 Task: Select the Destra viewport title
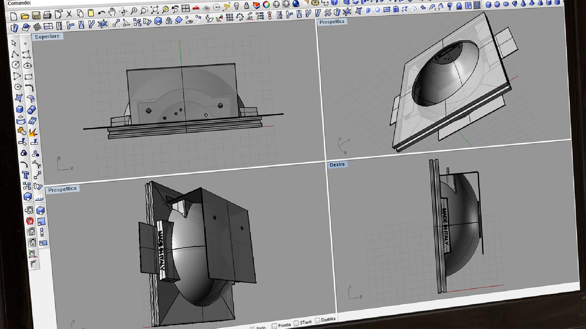[337, 165]
